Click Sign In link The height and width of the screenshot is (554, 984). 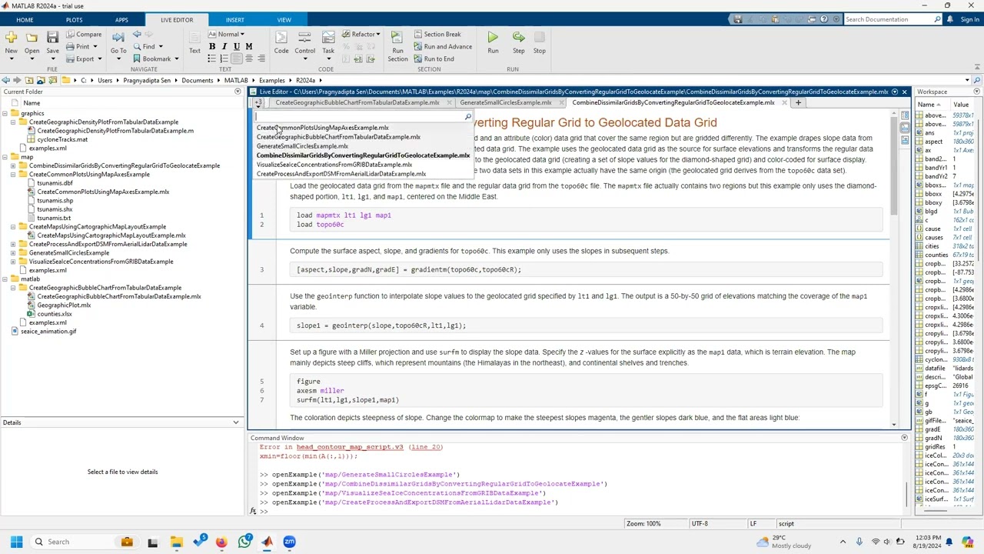tap(970, 19)
